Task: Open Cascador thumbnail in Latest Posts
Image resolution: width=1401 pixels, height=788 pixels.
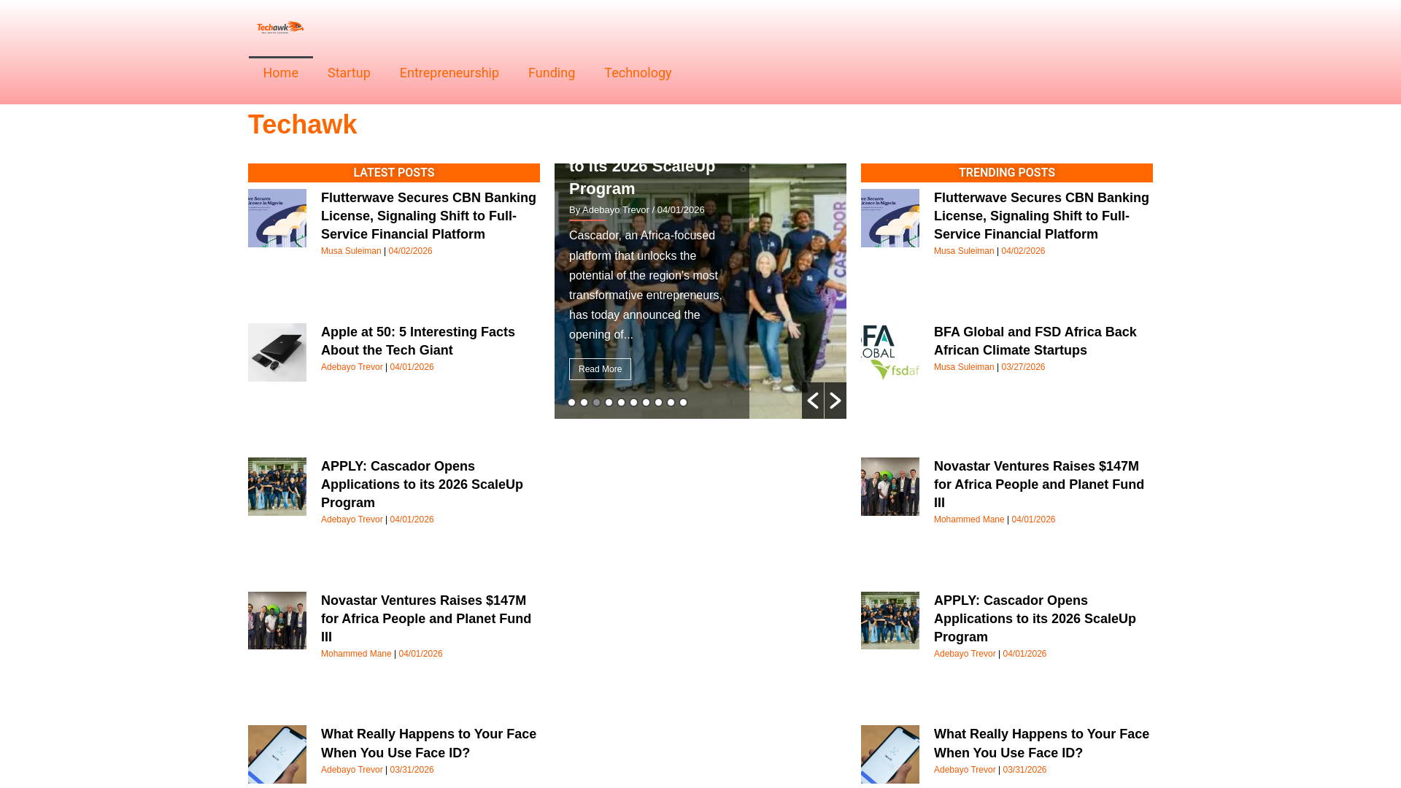Action: coord(277,487)
